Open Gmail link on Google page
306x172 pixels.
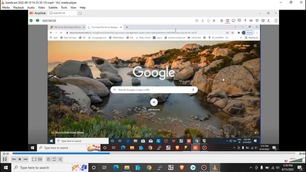click(x=238, y=46)
